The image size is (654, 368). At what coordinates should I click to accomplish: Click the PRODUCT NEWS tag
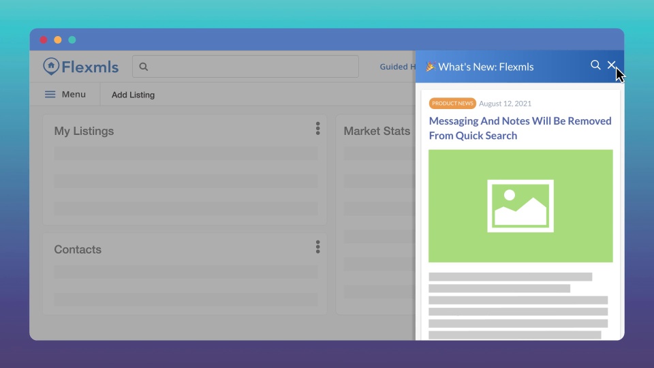coord(452,104)
